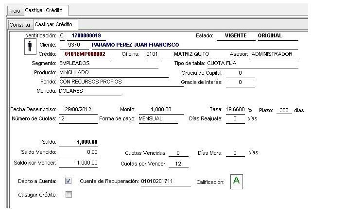This screenshot has height=216, width=346.
Task: Uncheck the Débito a Cuenta checkbox
Action: pos(69,181)
